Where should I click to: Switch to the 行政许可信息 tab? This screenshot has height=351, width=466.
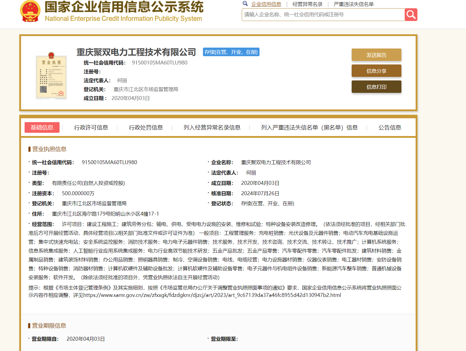point(91,127)
